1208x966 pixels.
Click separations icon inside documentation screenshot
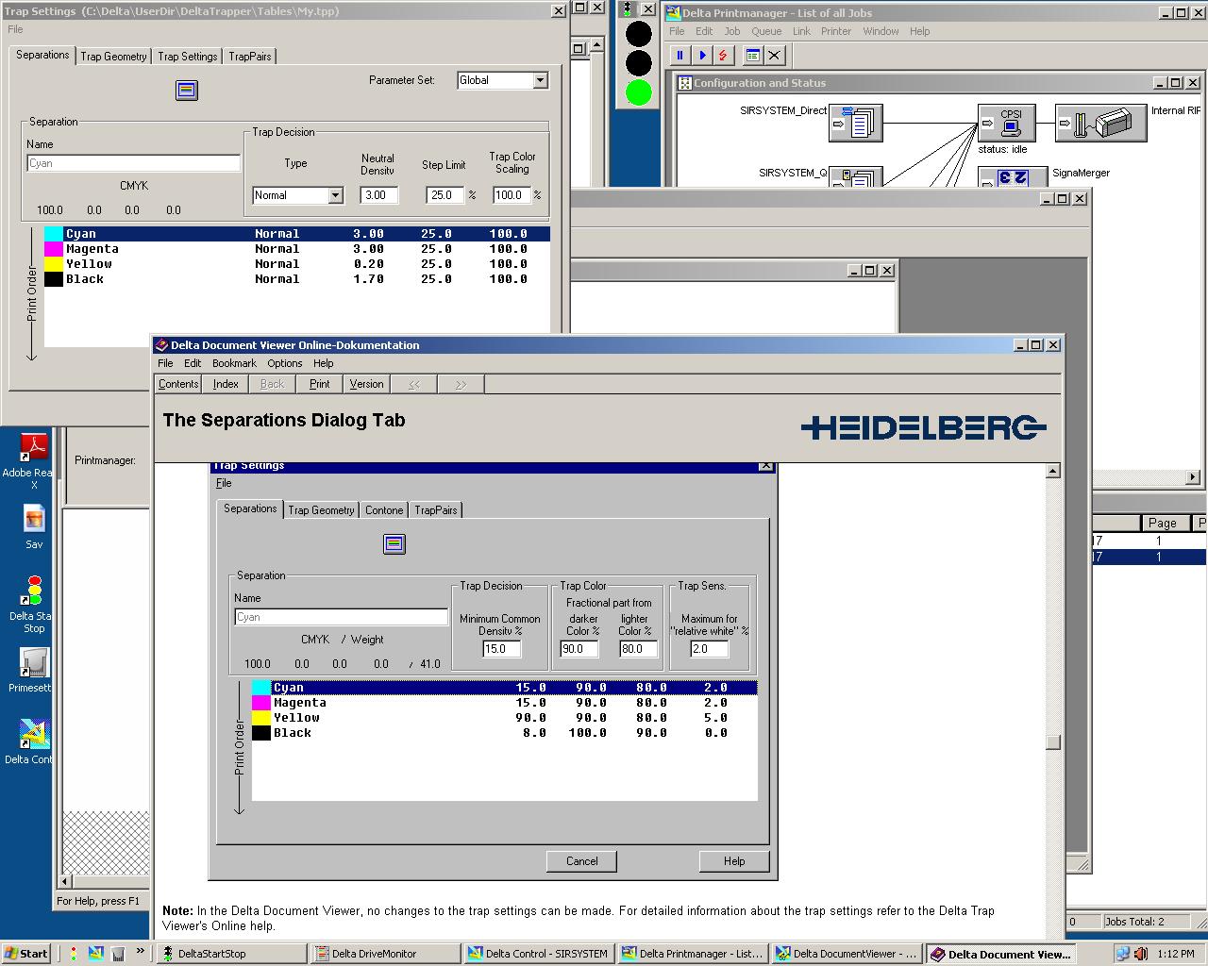[x=394, y=544]
